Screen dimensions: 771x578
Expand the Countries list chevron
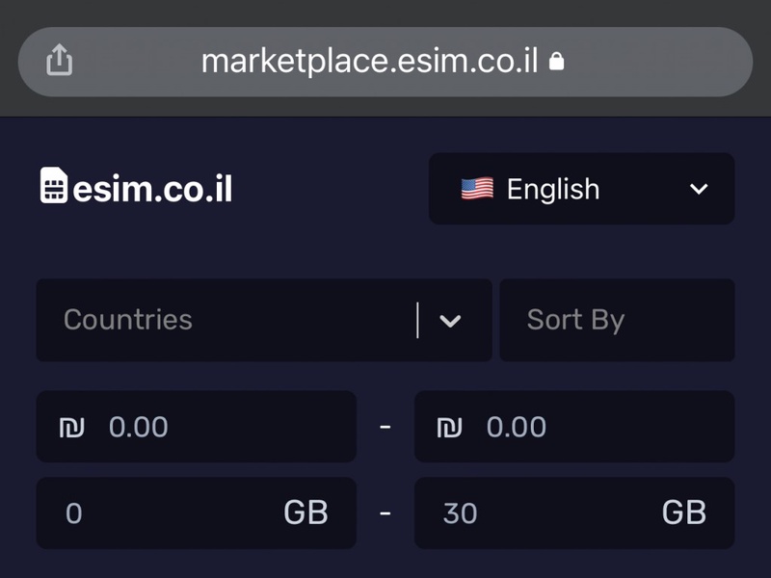point(450,321)
